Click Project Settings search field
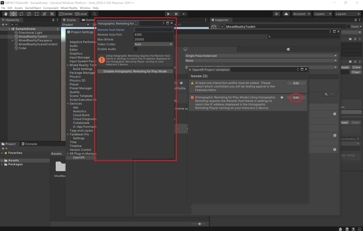 click(x=303, y=36)
